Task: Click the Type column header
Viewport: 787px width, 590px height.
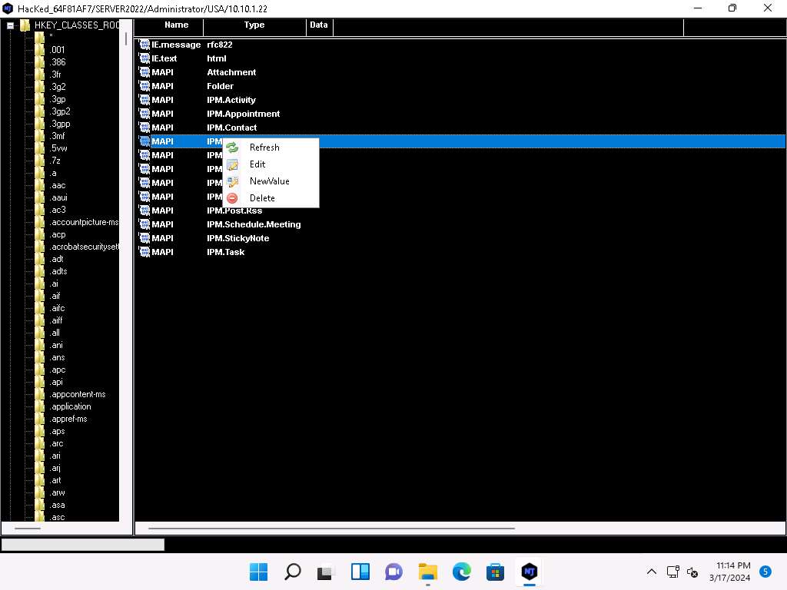Action: click(x=254, y=25)
